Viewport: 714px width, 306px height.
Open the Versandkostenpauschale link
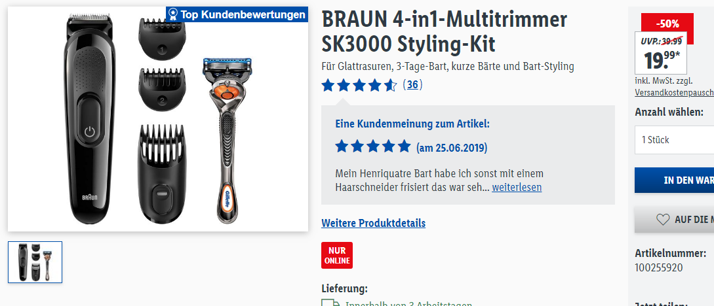(x=675, y=92)
